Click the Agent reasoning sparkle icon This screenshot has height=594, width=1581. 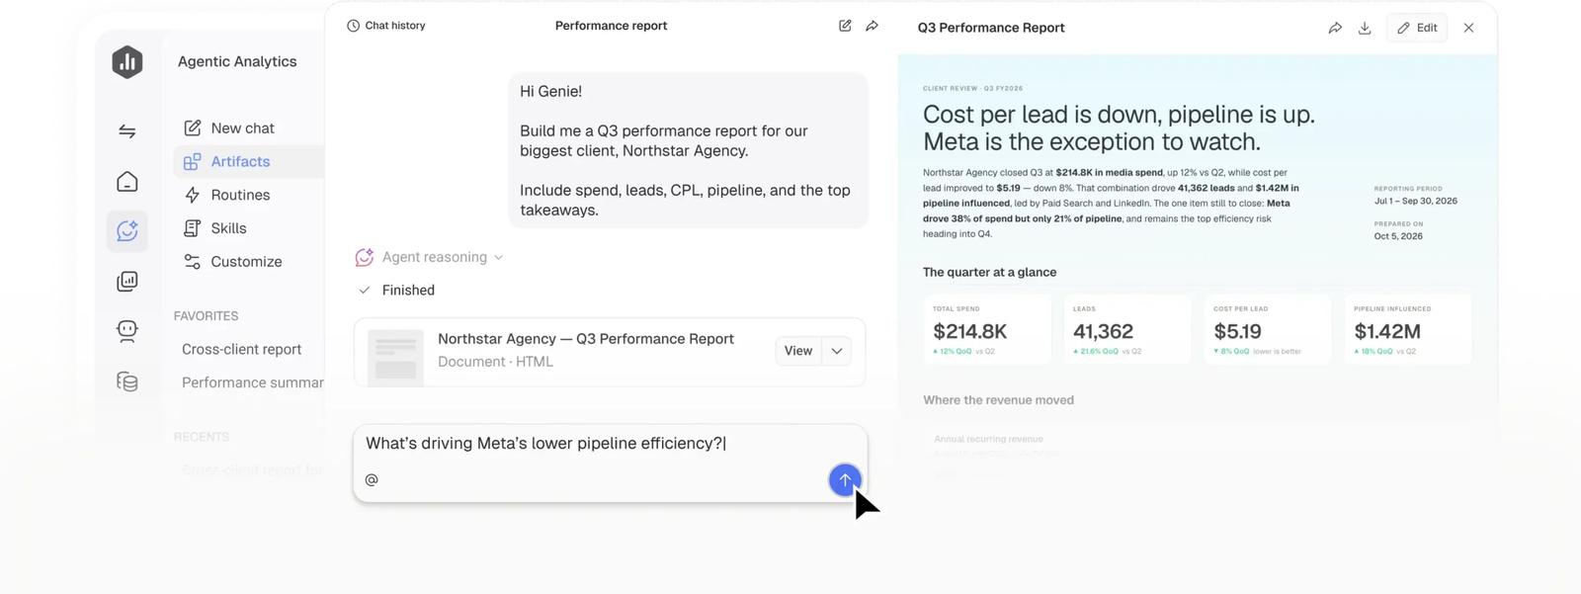[x=364, y=257]
